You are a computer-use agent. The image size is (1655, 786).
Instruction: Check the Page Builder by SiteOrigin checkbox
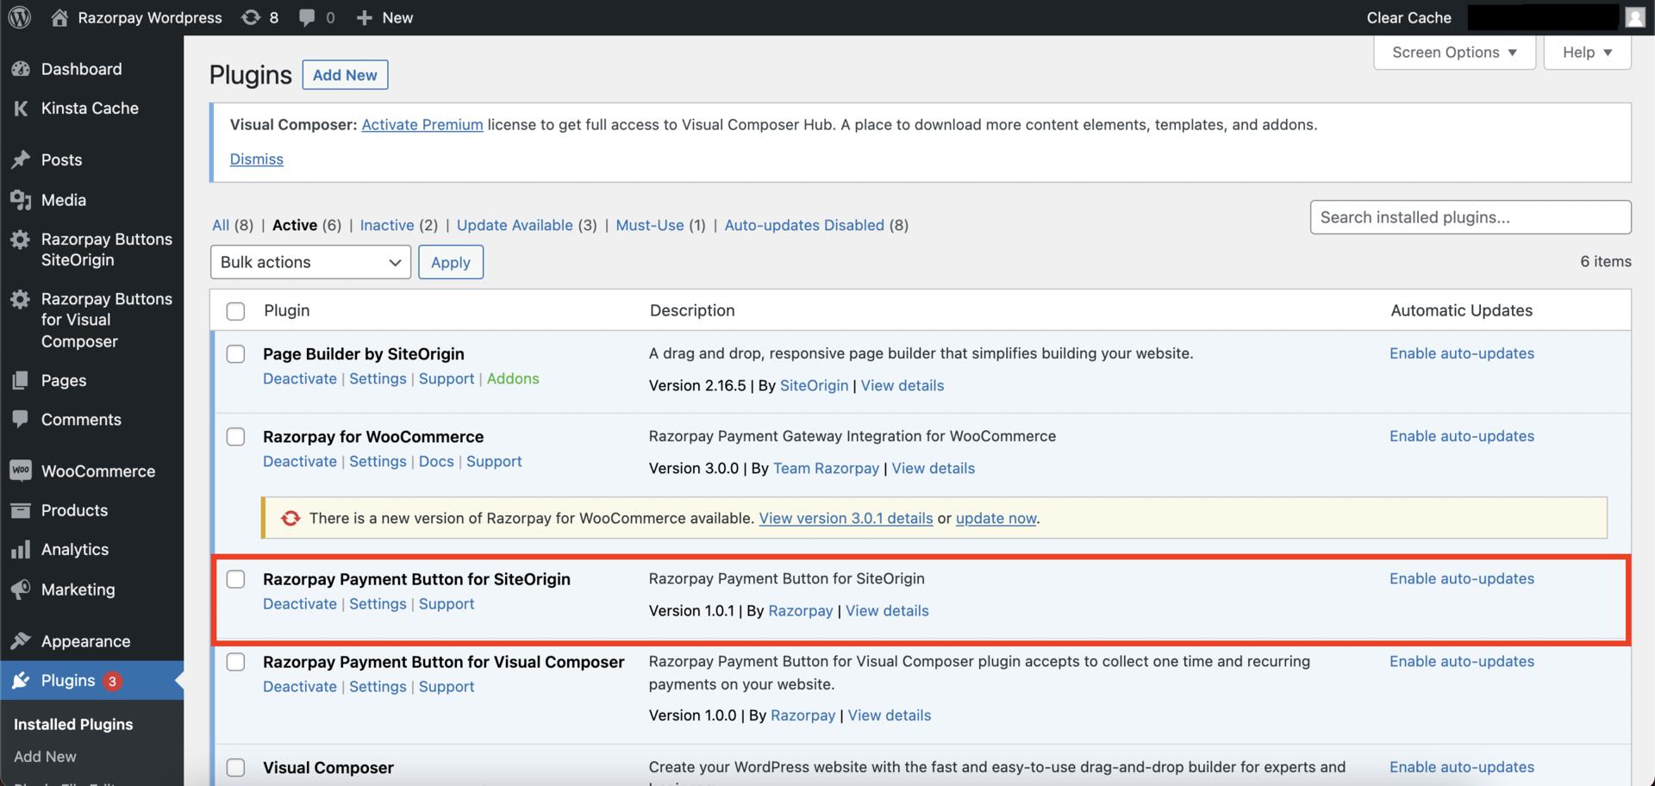coord(235,354)
